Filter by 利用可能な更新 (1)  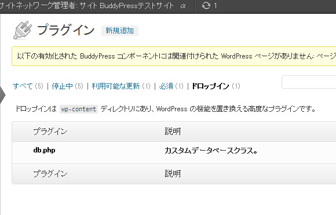(x=121, y=86)
